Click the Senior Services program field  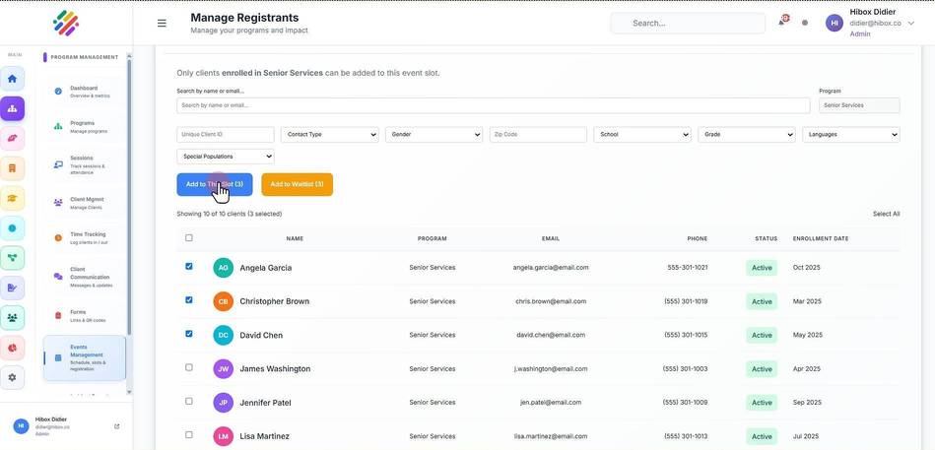pos(859,105)
